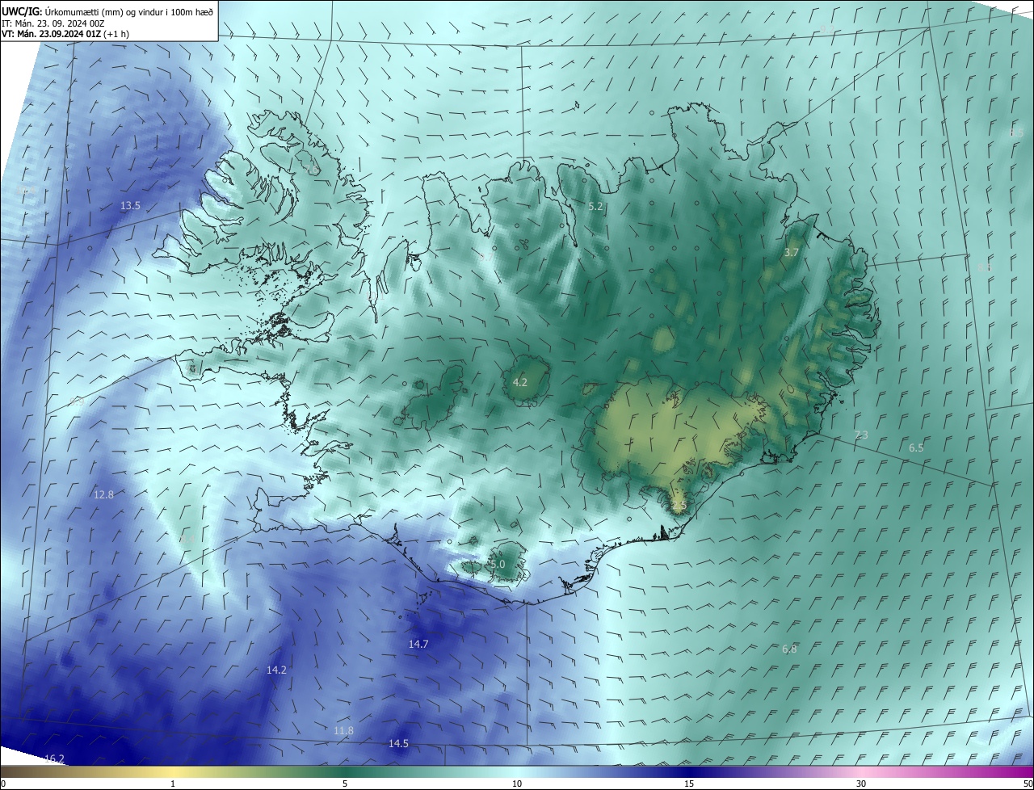Click the colorbar tick label 50

[1028, 784]
